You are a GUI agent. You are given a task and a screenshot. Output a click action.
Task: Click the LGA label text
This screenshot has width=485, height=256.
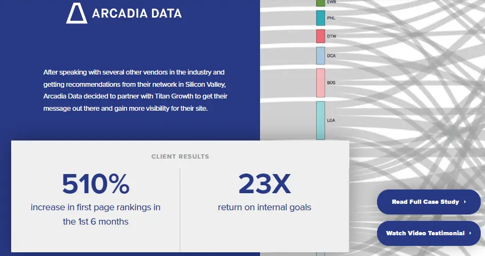click(x=331, y=120)
